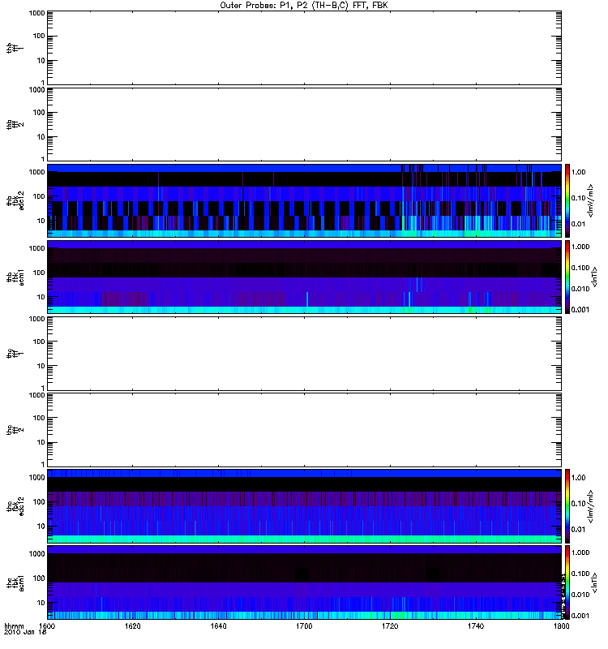Click the thc fbk scm1 color bar

567,582
